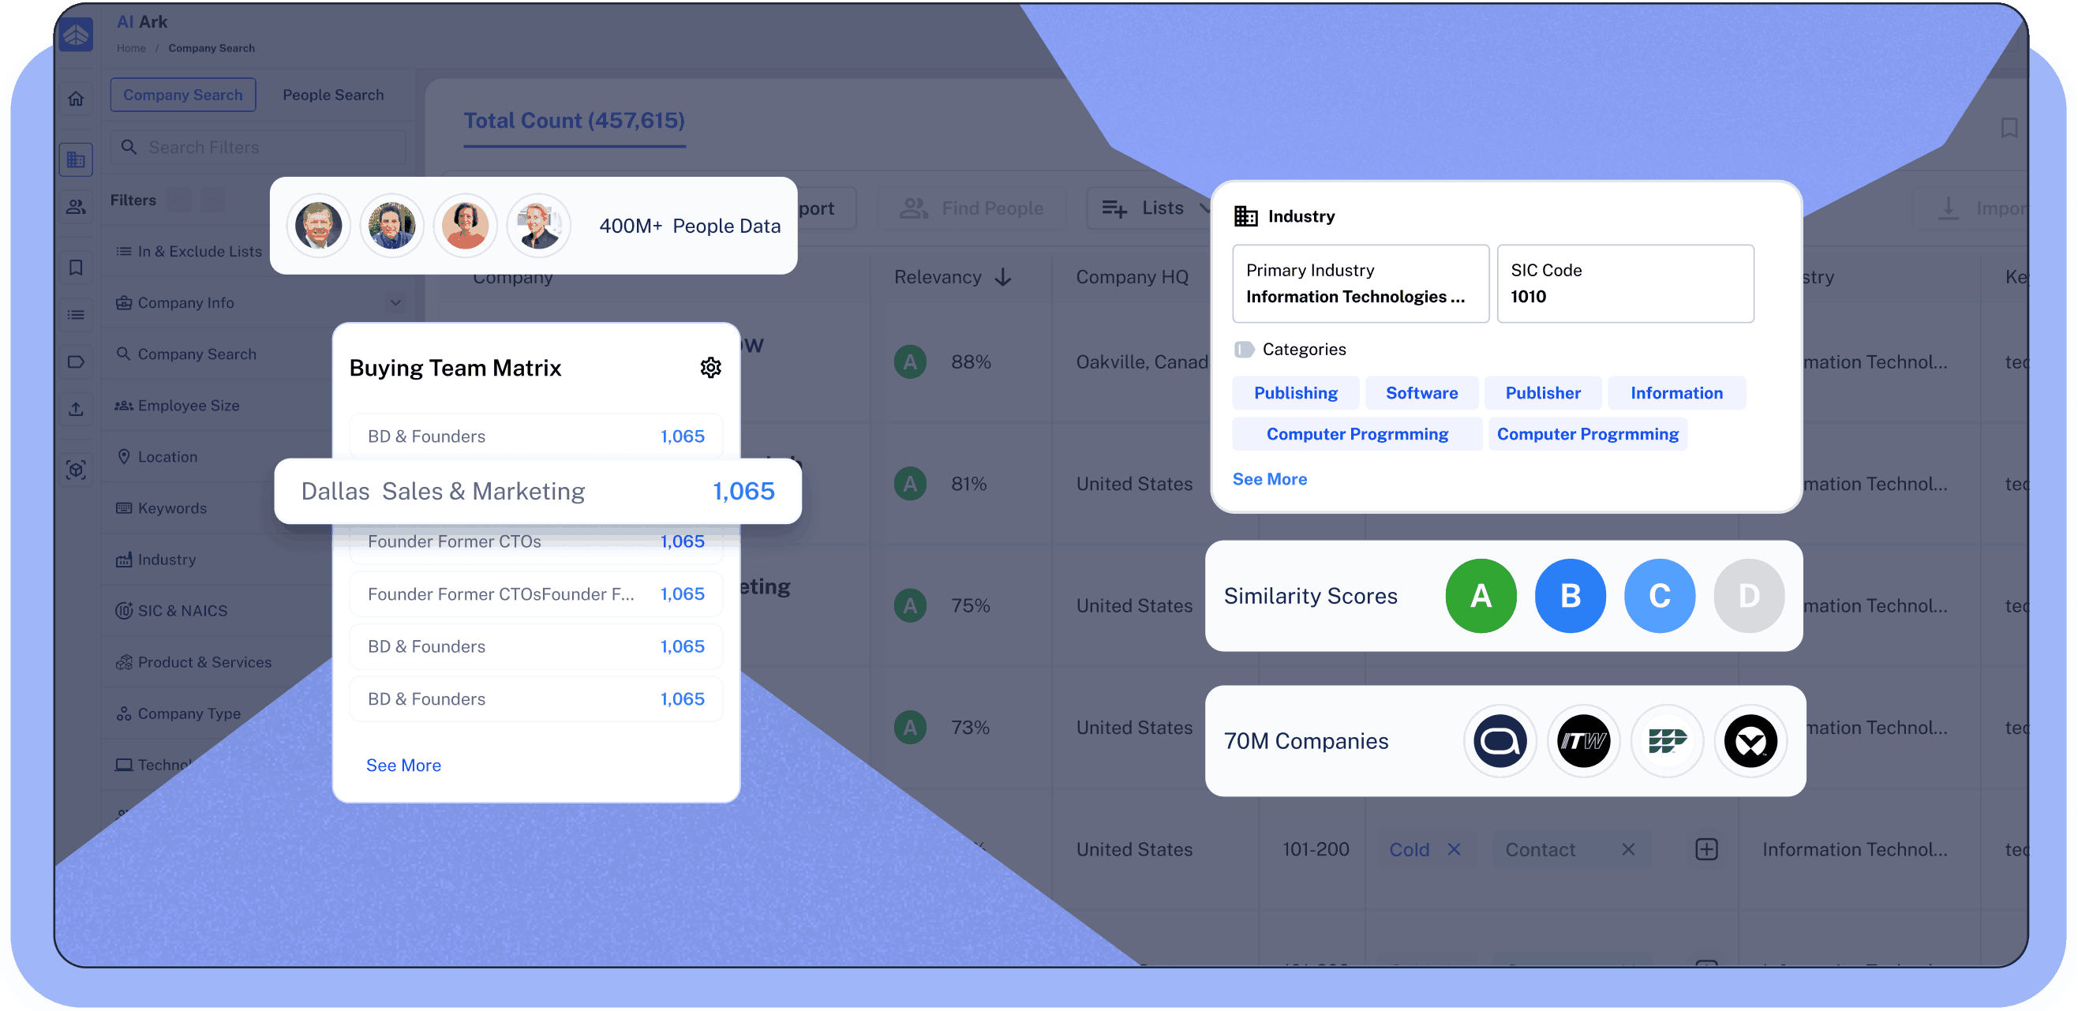Click See More in Buying Team Matrix
Screen dimensions: 2078x1011
point(403,765)
